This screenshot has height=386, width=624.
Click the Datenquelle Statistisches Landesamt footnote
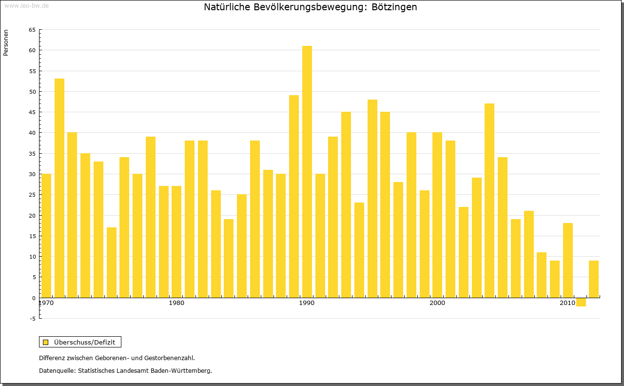click(125, 370)
